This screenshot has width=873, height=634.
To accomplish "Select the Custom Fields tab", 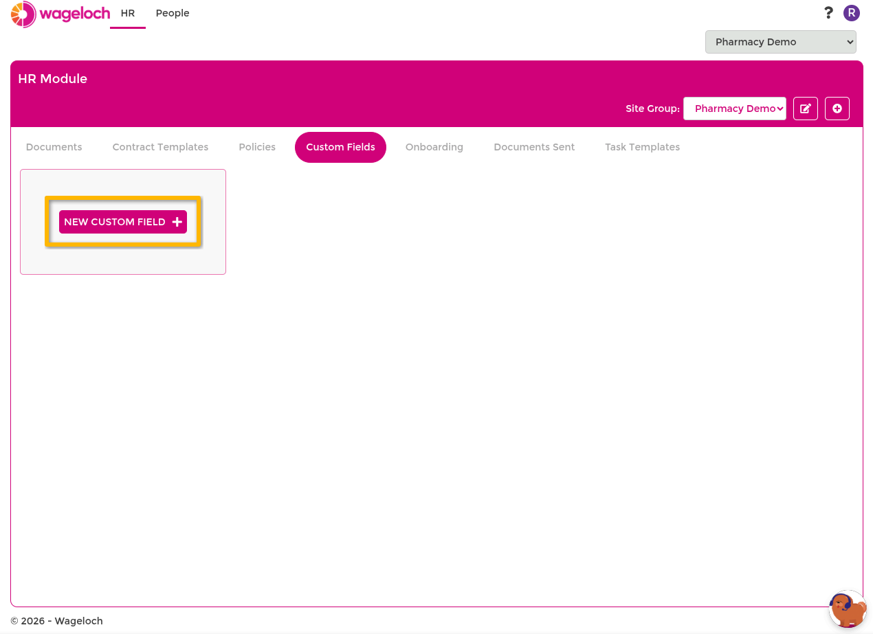I will point(340,147).
